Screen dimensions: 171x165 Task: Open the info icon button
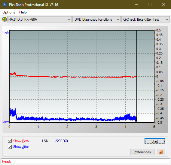pyautogui.click(x=161, y=152)
